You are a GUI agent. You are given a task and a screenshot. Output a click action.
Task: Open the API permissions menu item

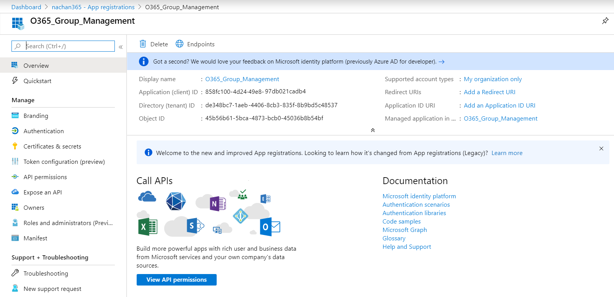[x=45, y=177]
